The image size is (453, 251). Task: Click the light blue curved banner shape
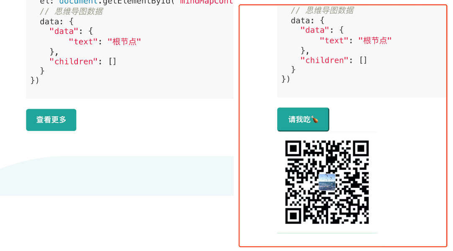pyautogui.click(x=117, y=176)
